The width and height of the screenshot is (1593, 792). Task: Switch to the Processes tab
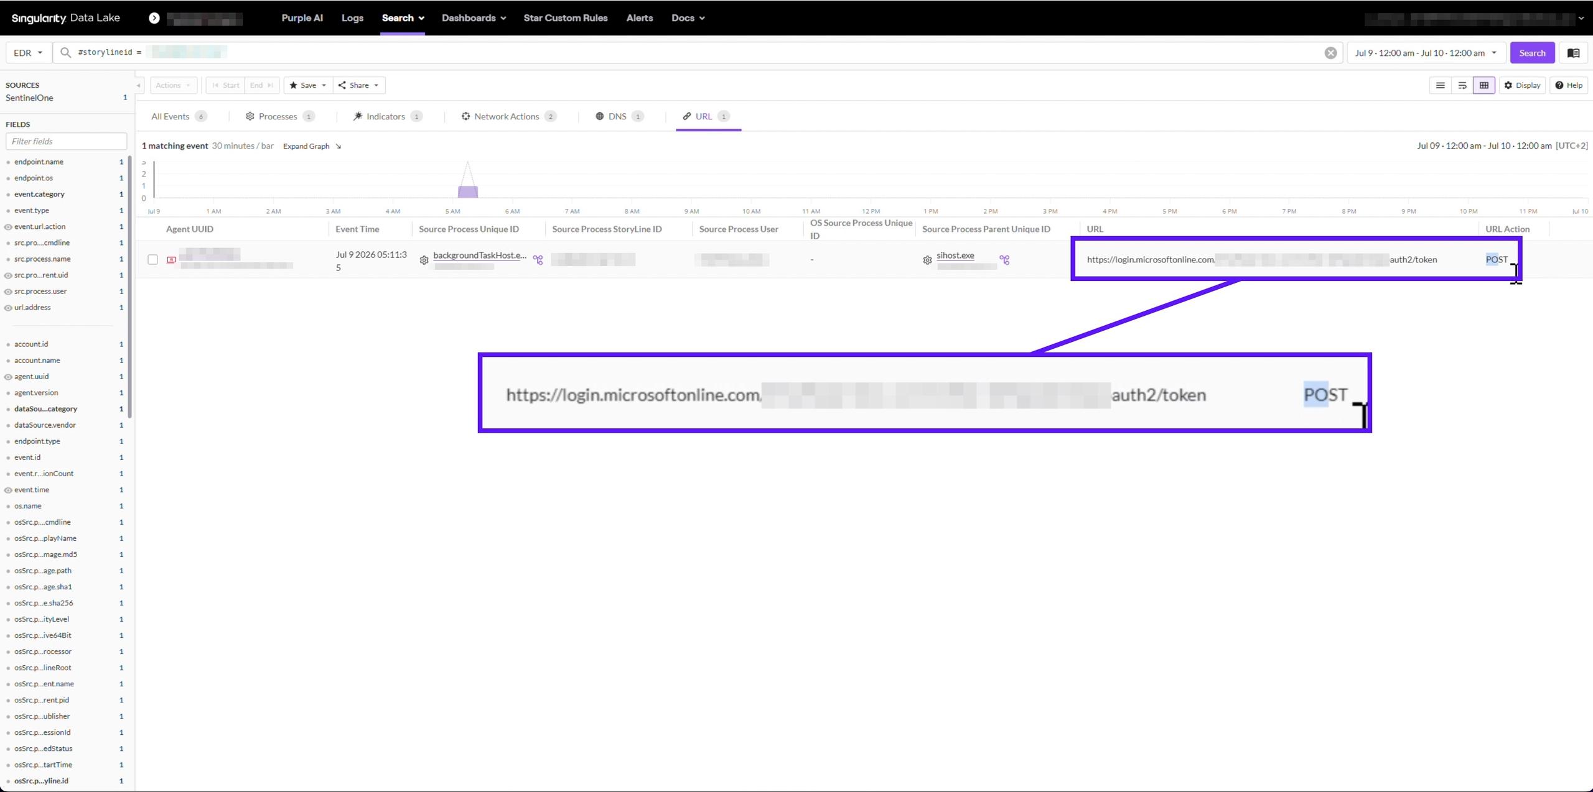(x=280, y=117)
